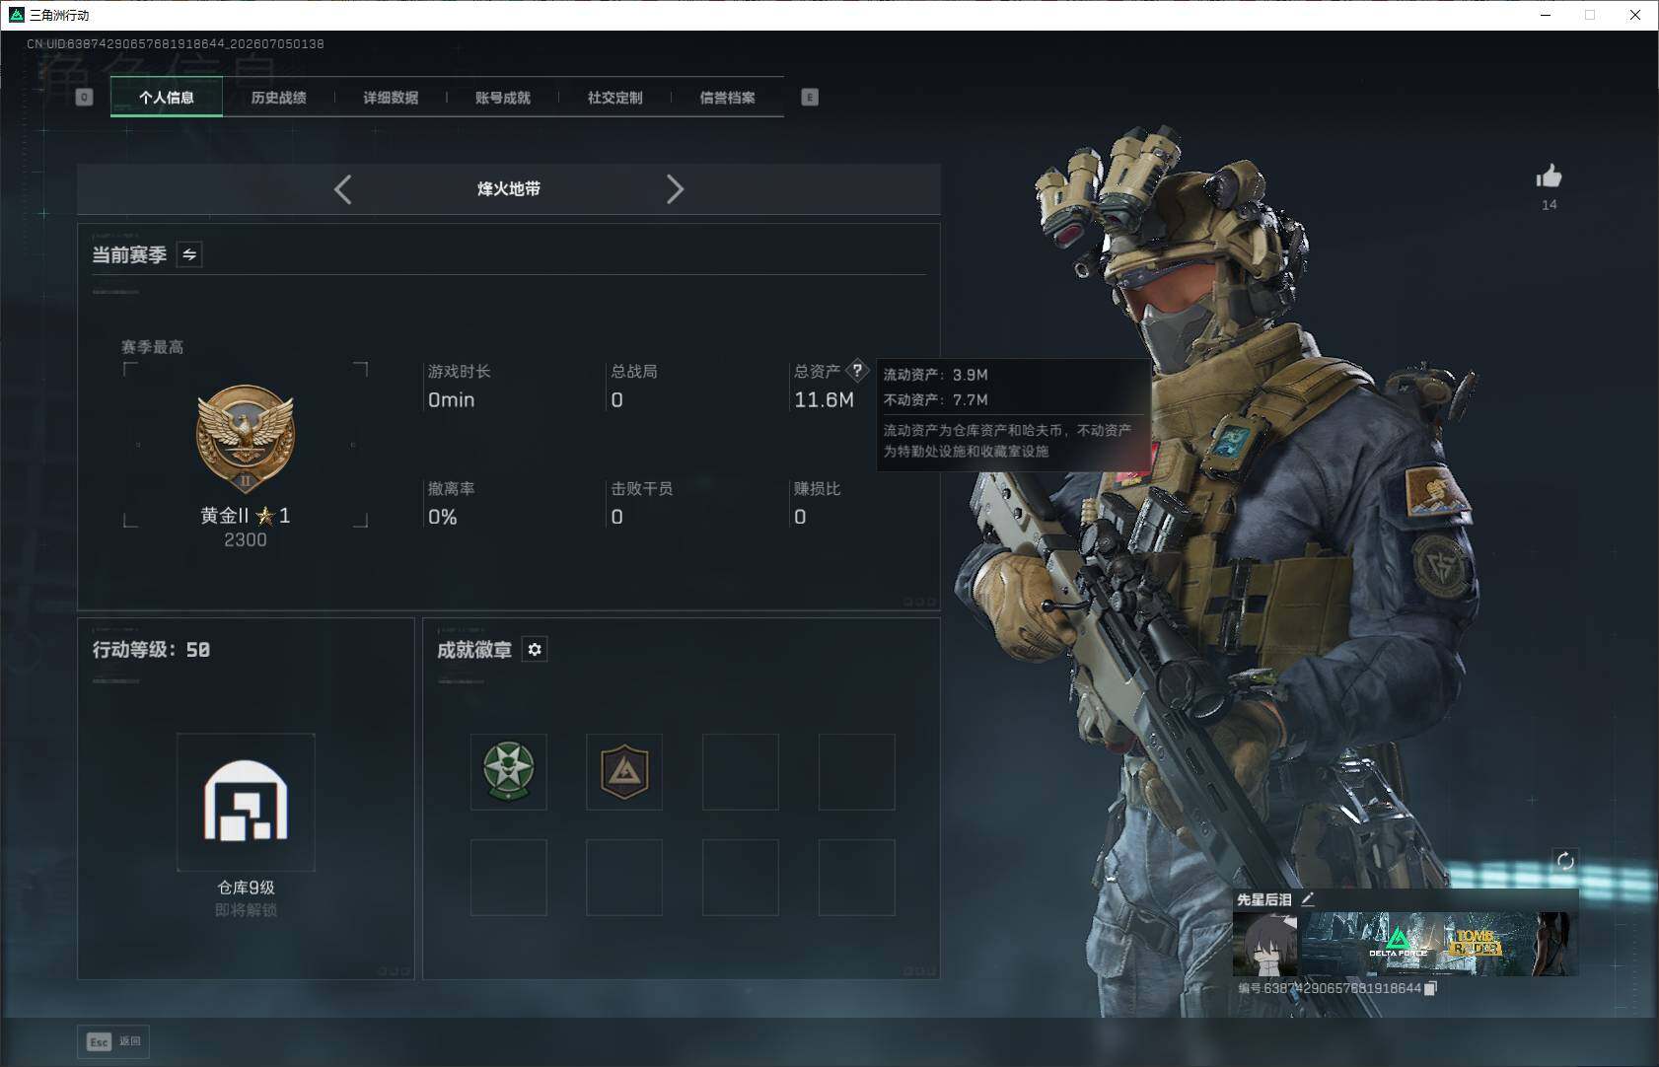Viewport: 1659px width, 1067px height.
Task: Click the 三角洲行动 title bar app icon
Action: click(x=16, y=15)
